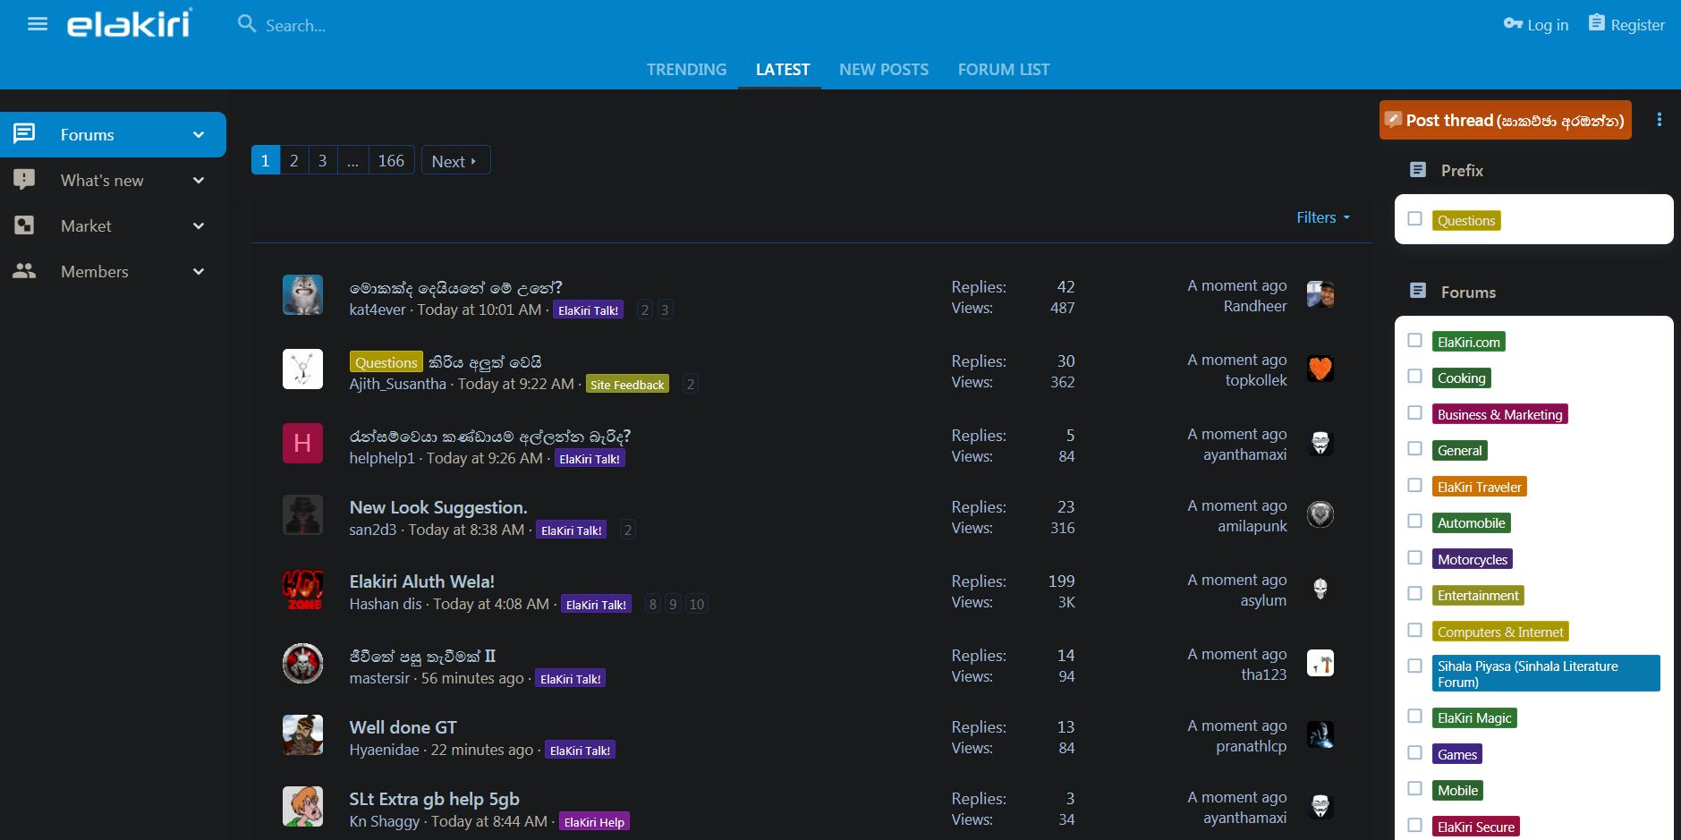Click the Register clipboard icon
The height and width of the screenshot is (840, 1681).
click(x=1597, y=23)
